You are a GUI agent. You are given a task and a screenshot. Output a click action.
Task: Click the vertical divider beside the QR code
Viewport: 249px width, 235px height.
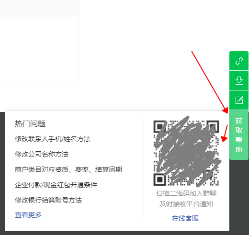(x=144, y=169)
